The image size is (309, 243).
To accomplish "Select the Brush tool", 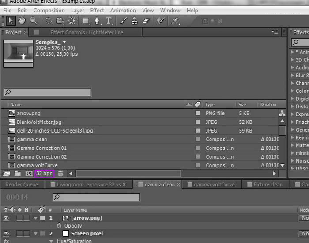I will coord(124,21).
